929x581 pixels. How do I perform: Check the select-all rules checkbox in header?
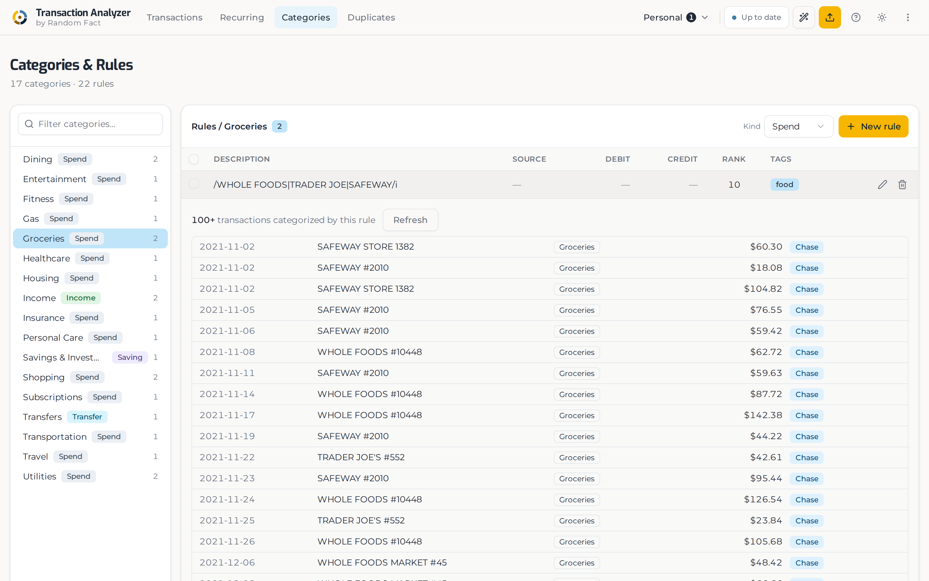click(x=194, y=159)
